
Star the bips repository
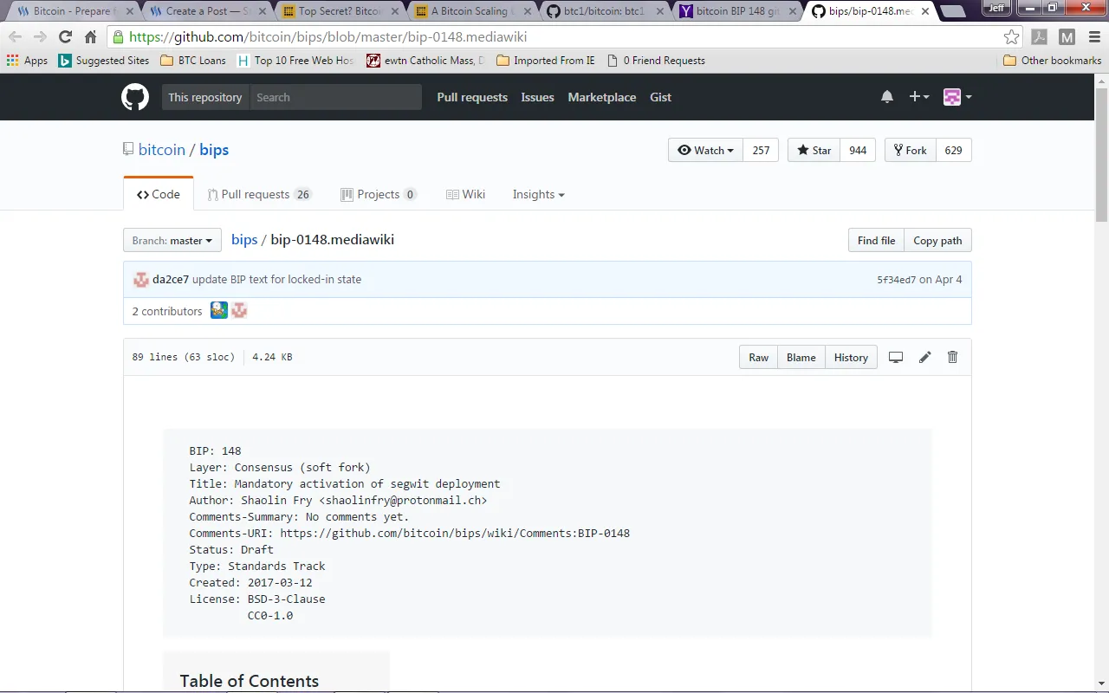click(814, 150)
